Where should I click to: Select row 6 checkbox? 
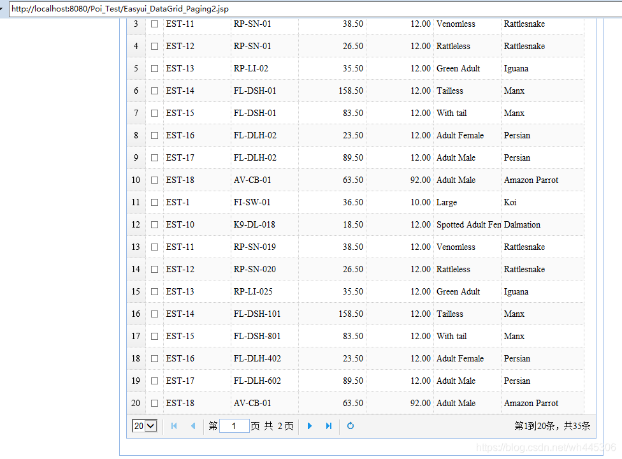[x=155, y=91]
